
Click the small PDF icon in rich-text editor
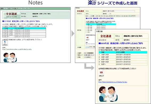tap(88, 38)
